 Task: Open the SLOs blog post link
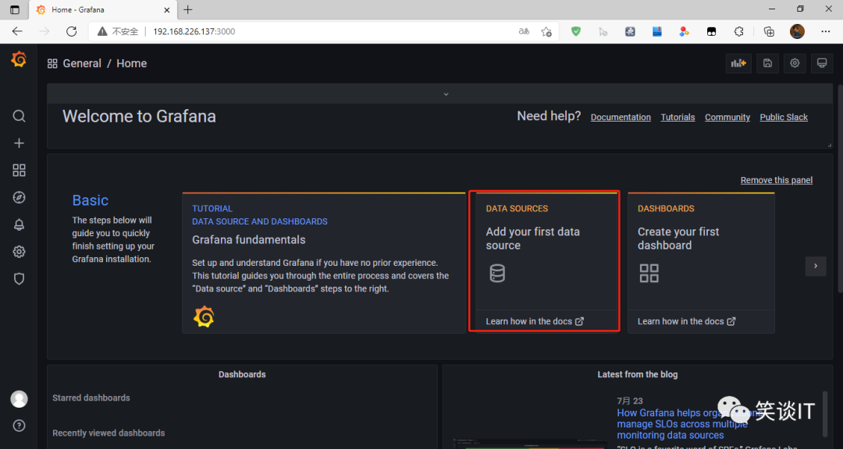pyautogui.click(x=688, y=424)
